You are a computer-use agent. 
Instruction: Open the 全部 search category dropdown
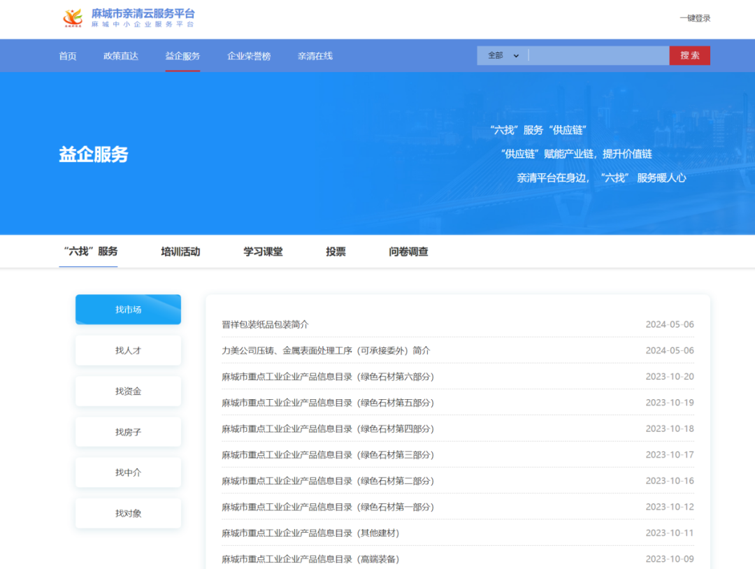501,55
